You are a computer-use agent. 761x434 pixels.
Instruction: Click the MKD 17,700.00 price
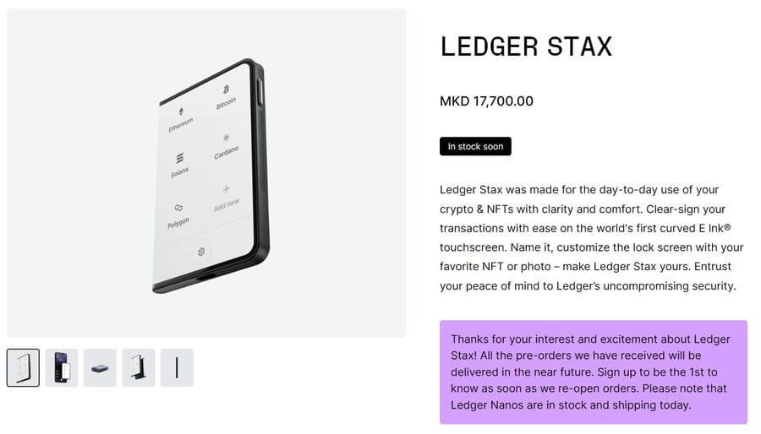point(486,101)
